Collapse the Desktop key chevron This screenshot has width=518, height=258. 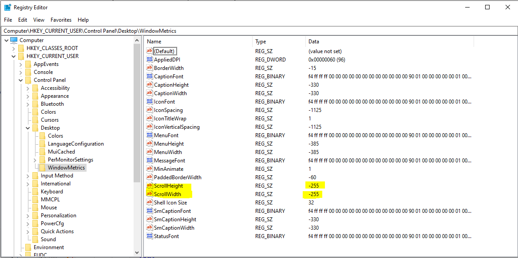[x=28, y=128]
